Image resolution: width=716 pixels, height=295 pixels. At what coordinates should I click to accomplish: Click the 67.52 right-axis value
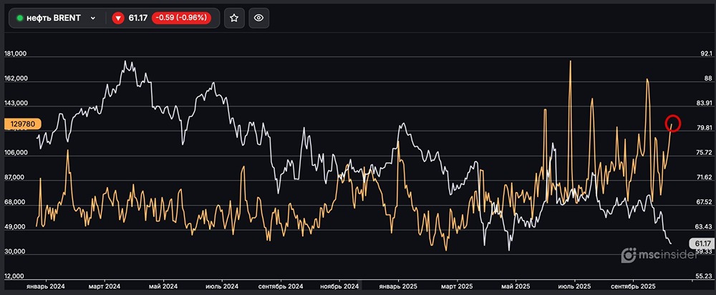[705, 201]
